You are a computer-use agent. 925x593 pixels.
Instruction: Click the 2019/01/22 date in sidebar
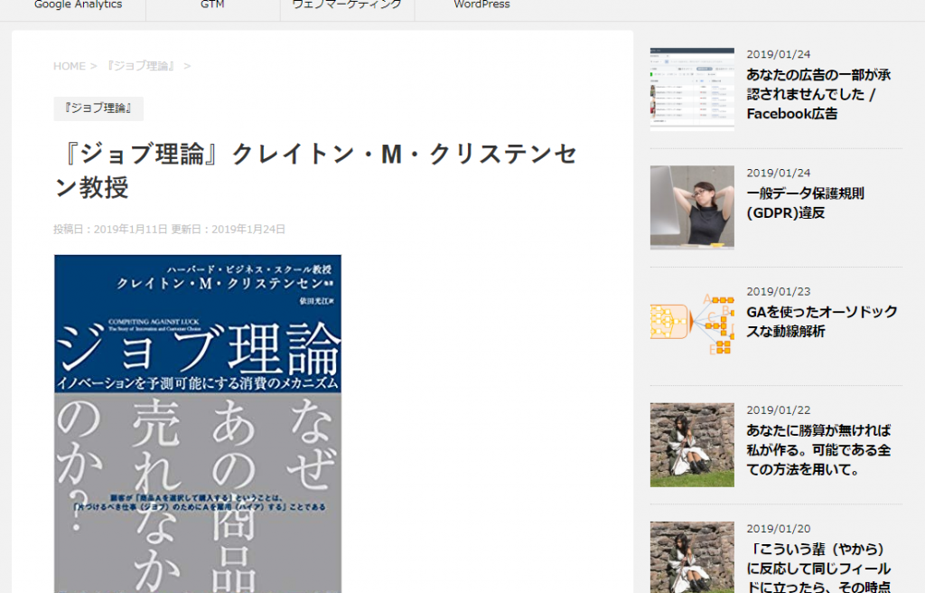(x=778, y=410)
